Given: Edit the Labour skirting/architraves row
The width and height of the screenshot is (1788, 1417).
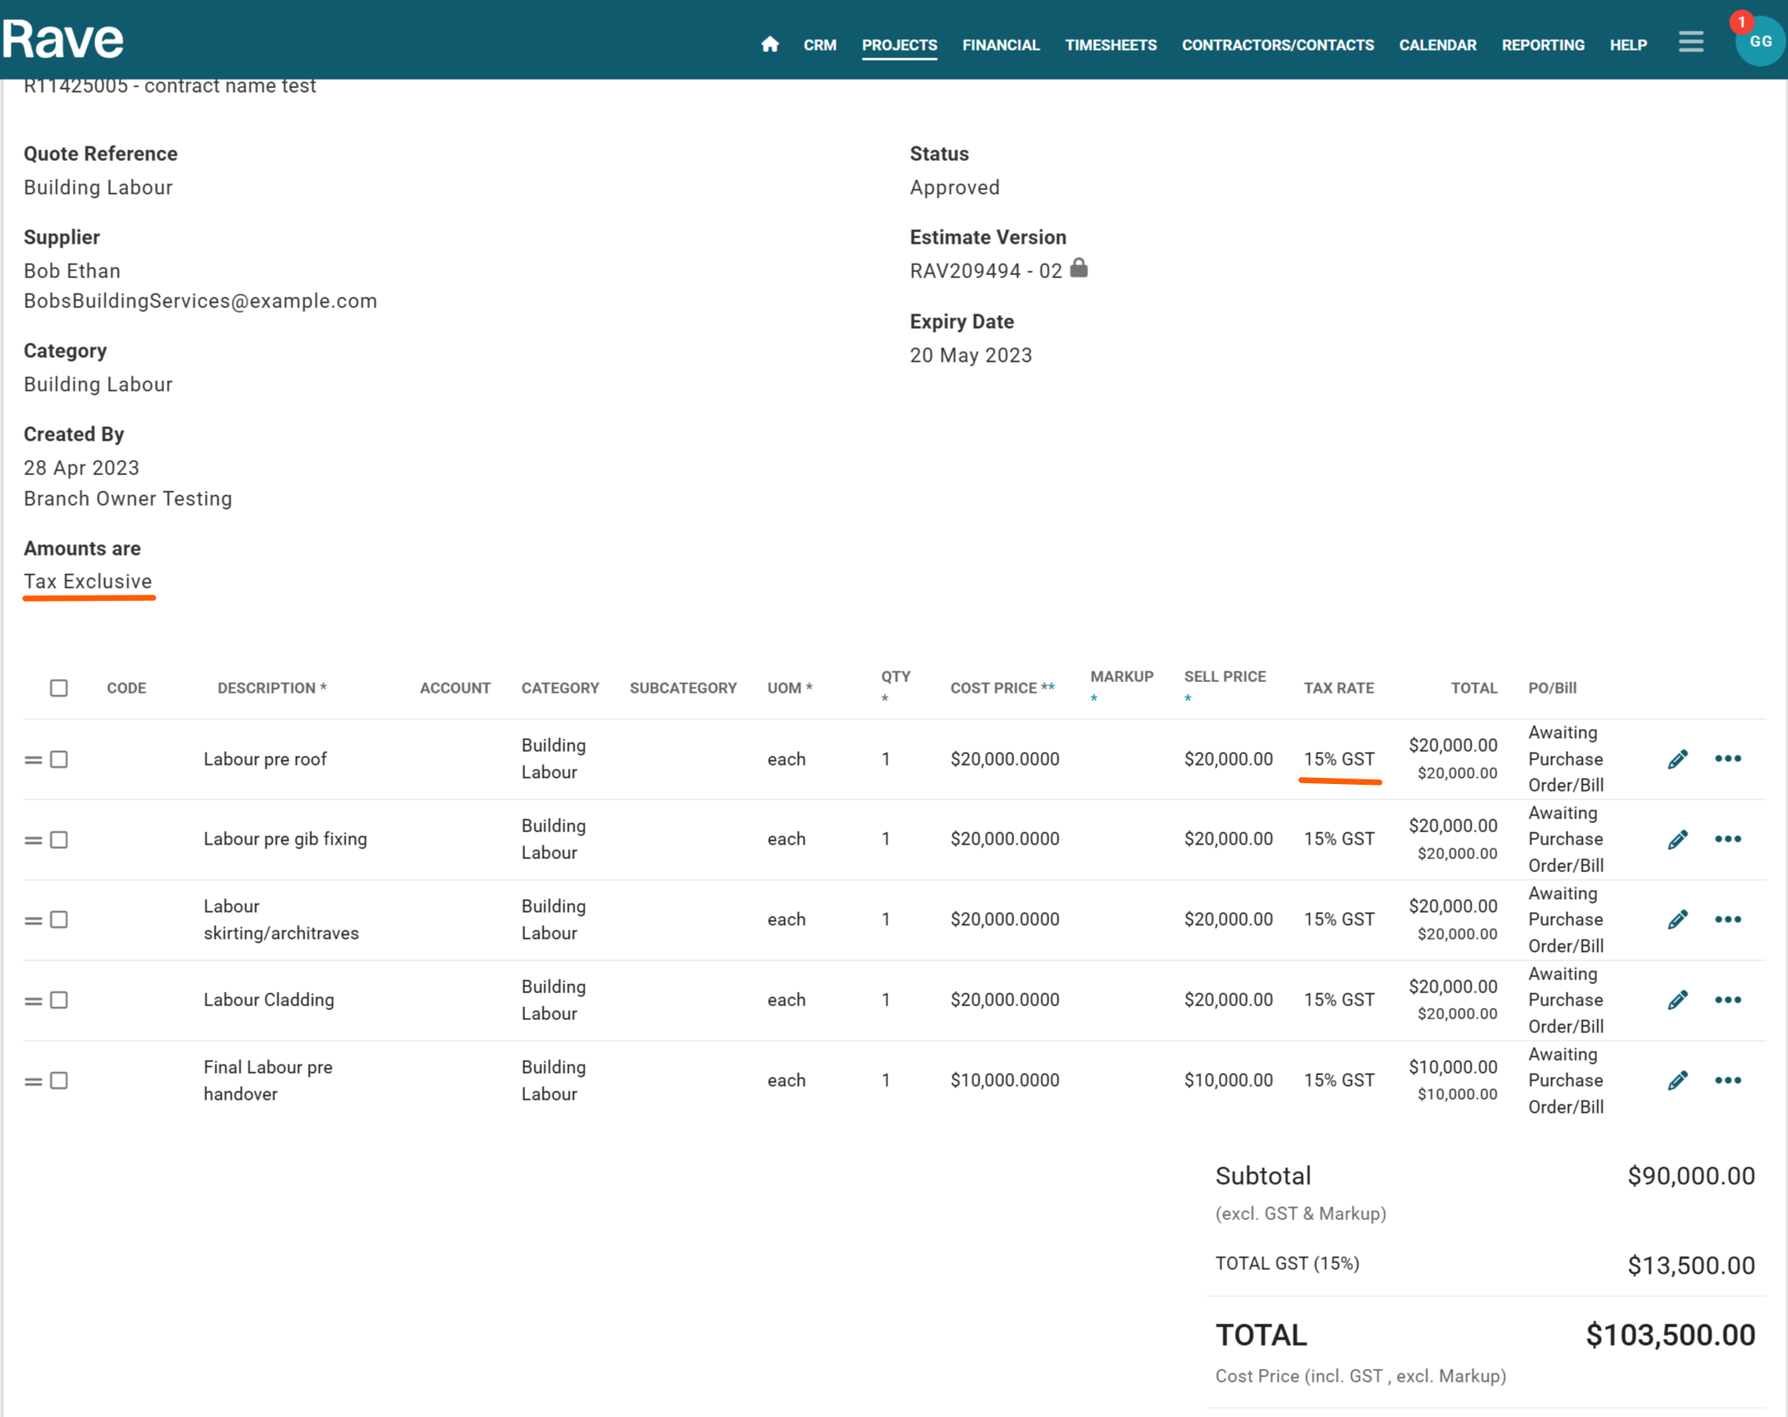Looking at the screenshot, I should tap(1678, 919).
